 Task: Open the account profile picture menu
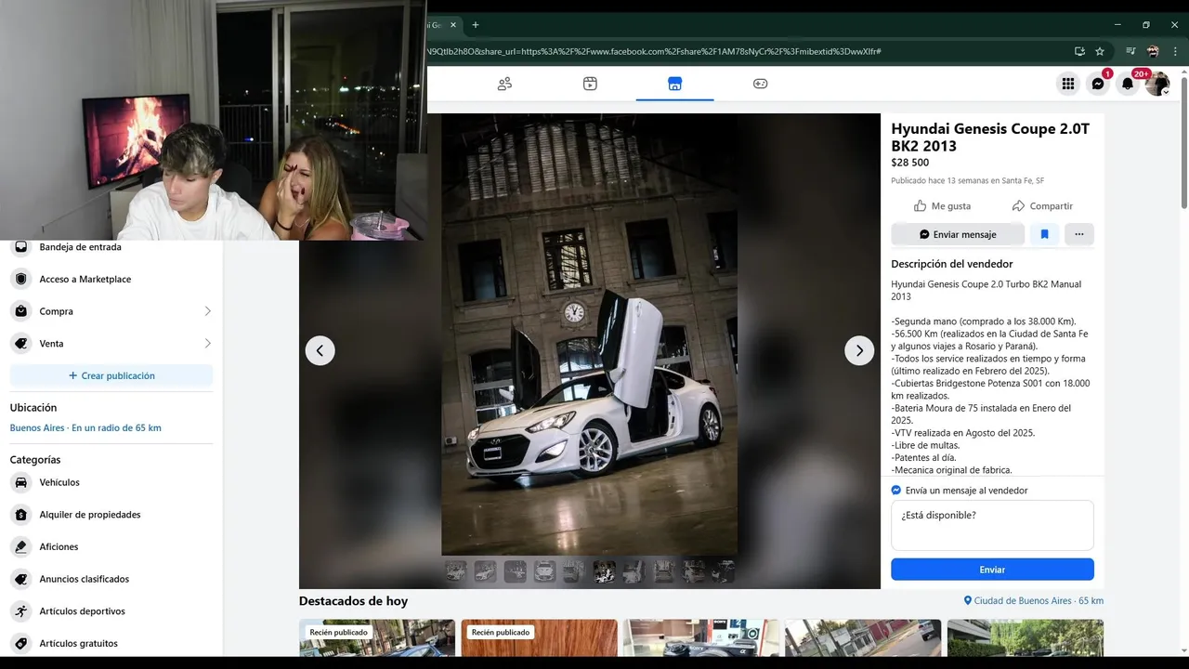(1157, 84)
